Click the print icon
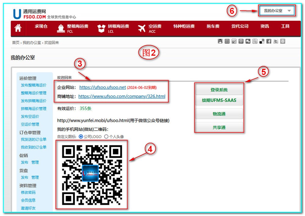 click(x=283, y=41)
